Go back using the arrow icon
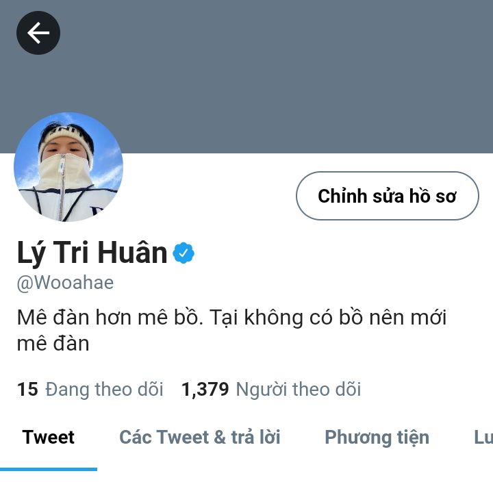493x493 pixels. [38, 33]
